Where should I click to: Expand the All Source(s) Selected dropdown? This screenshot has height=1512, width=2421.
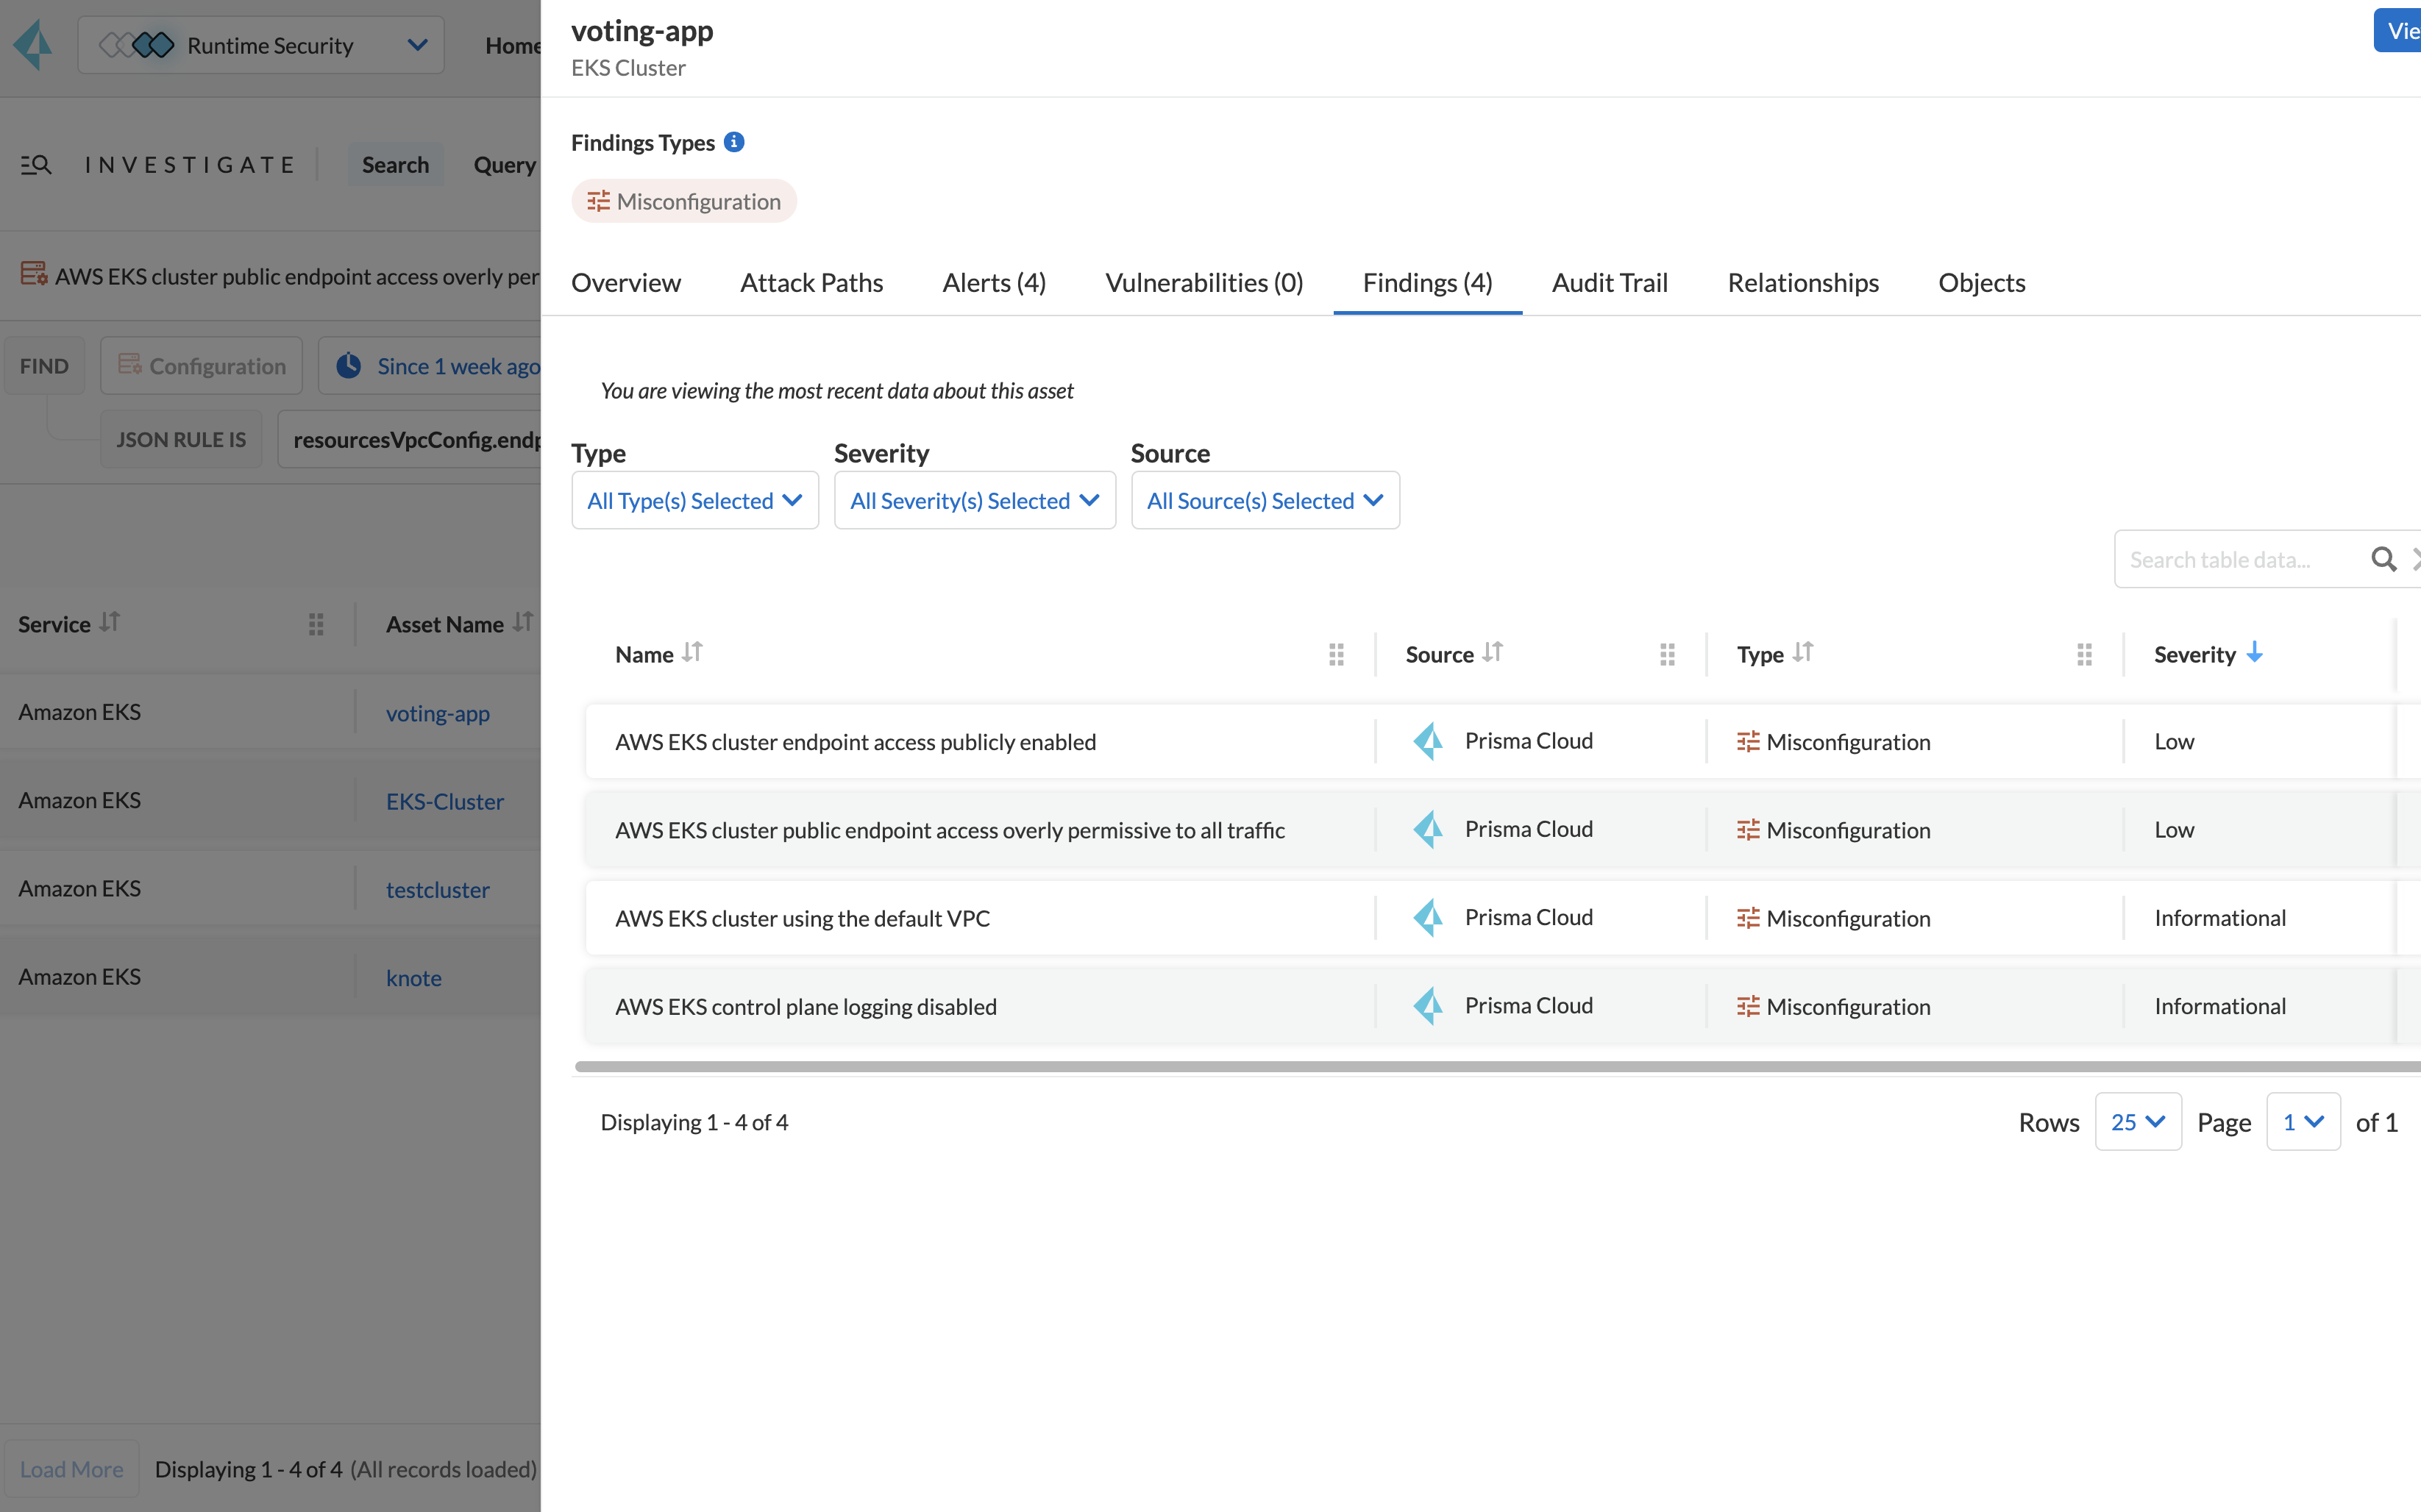click(1265, 500)
